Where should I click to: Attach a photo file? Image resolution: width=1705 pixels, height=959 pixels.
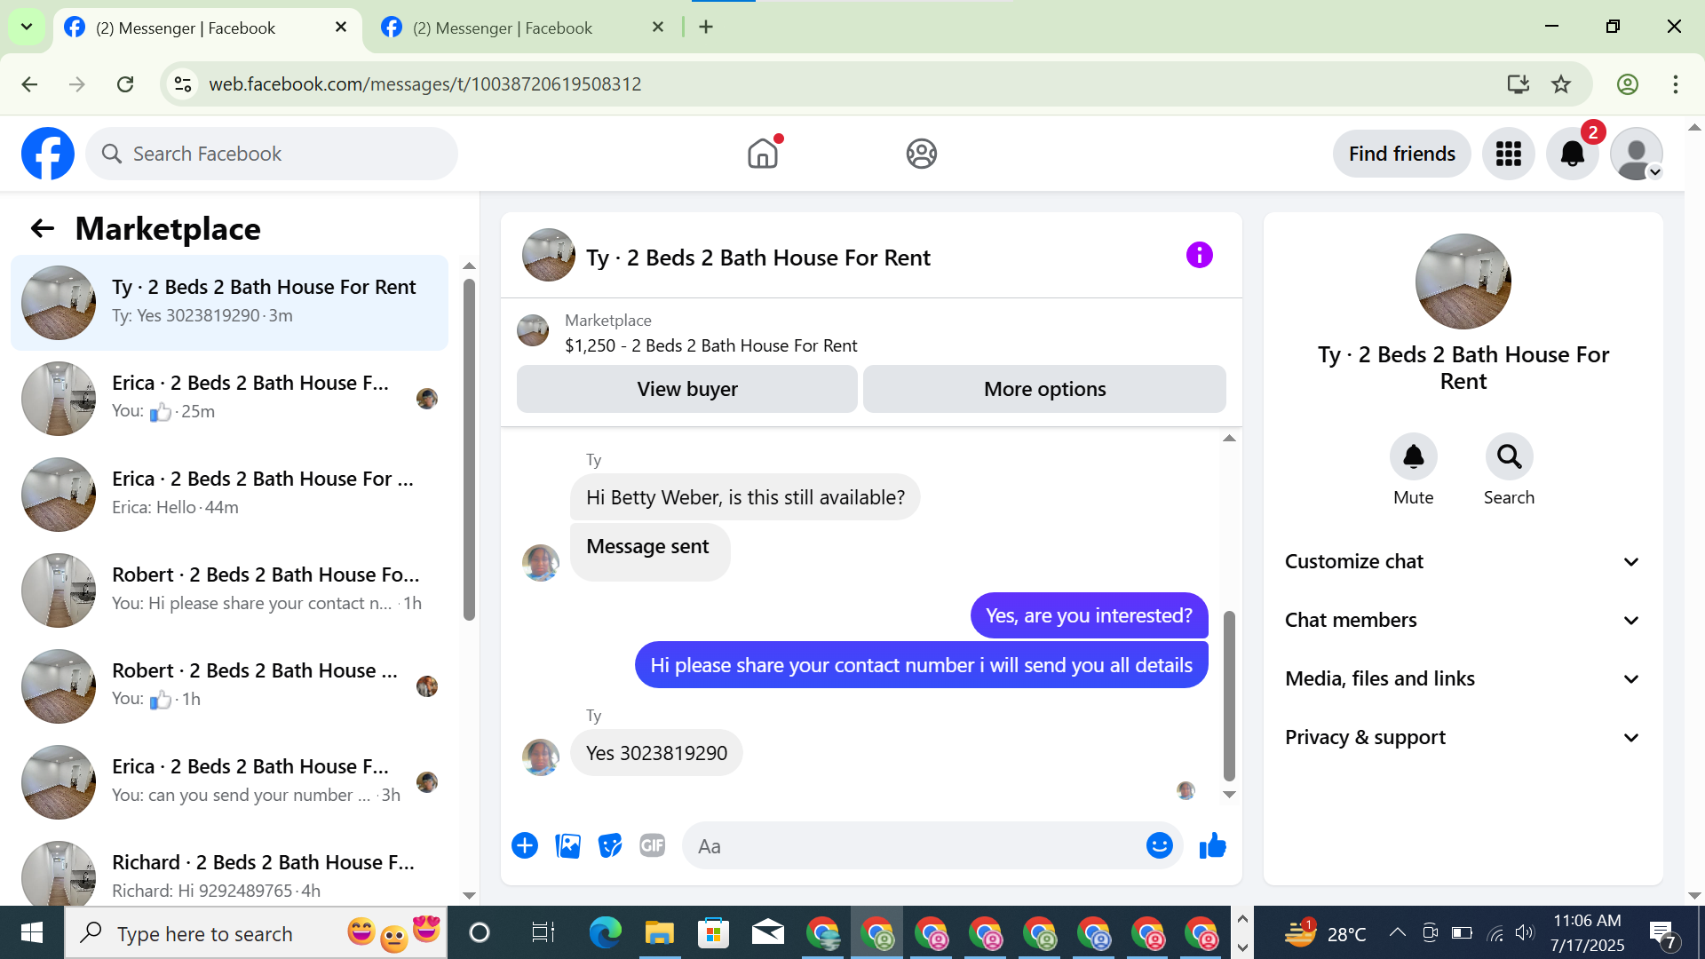click(567, 846)
